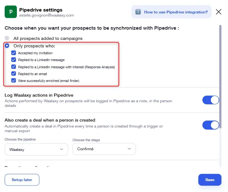Click the 'Setup later' button
Screen dimensions: 228x192
coord(22,180)
